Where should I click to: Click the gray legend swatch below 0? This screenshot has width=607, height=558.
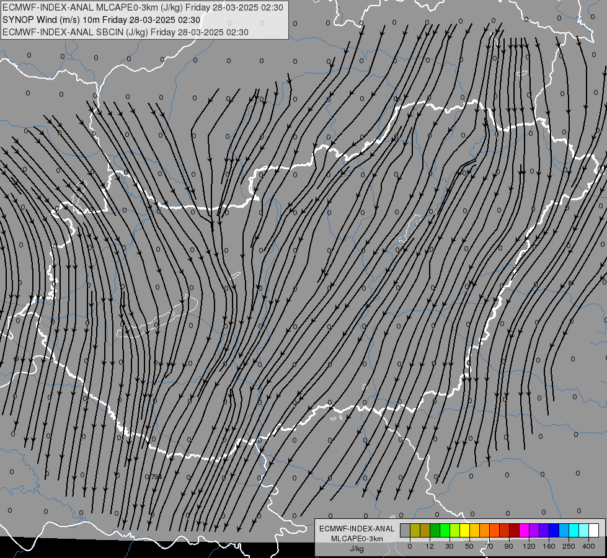pos(405,530)
